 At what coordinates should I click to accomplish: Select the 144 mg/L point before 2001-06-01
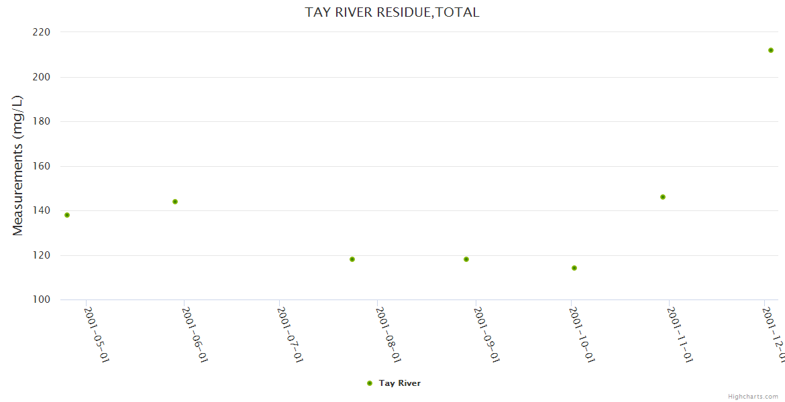click(175, 202)
